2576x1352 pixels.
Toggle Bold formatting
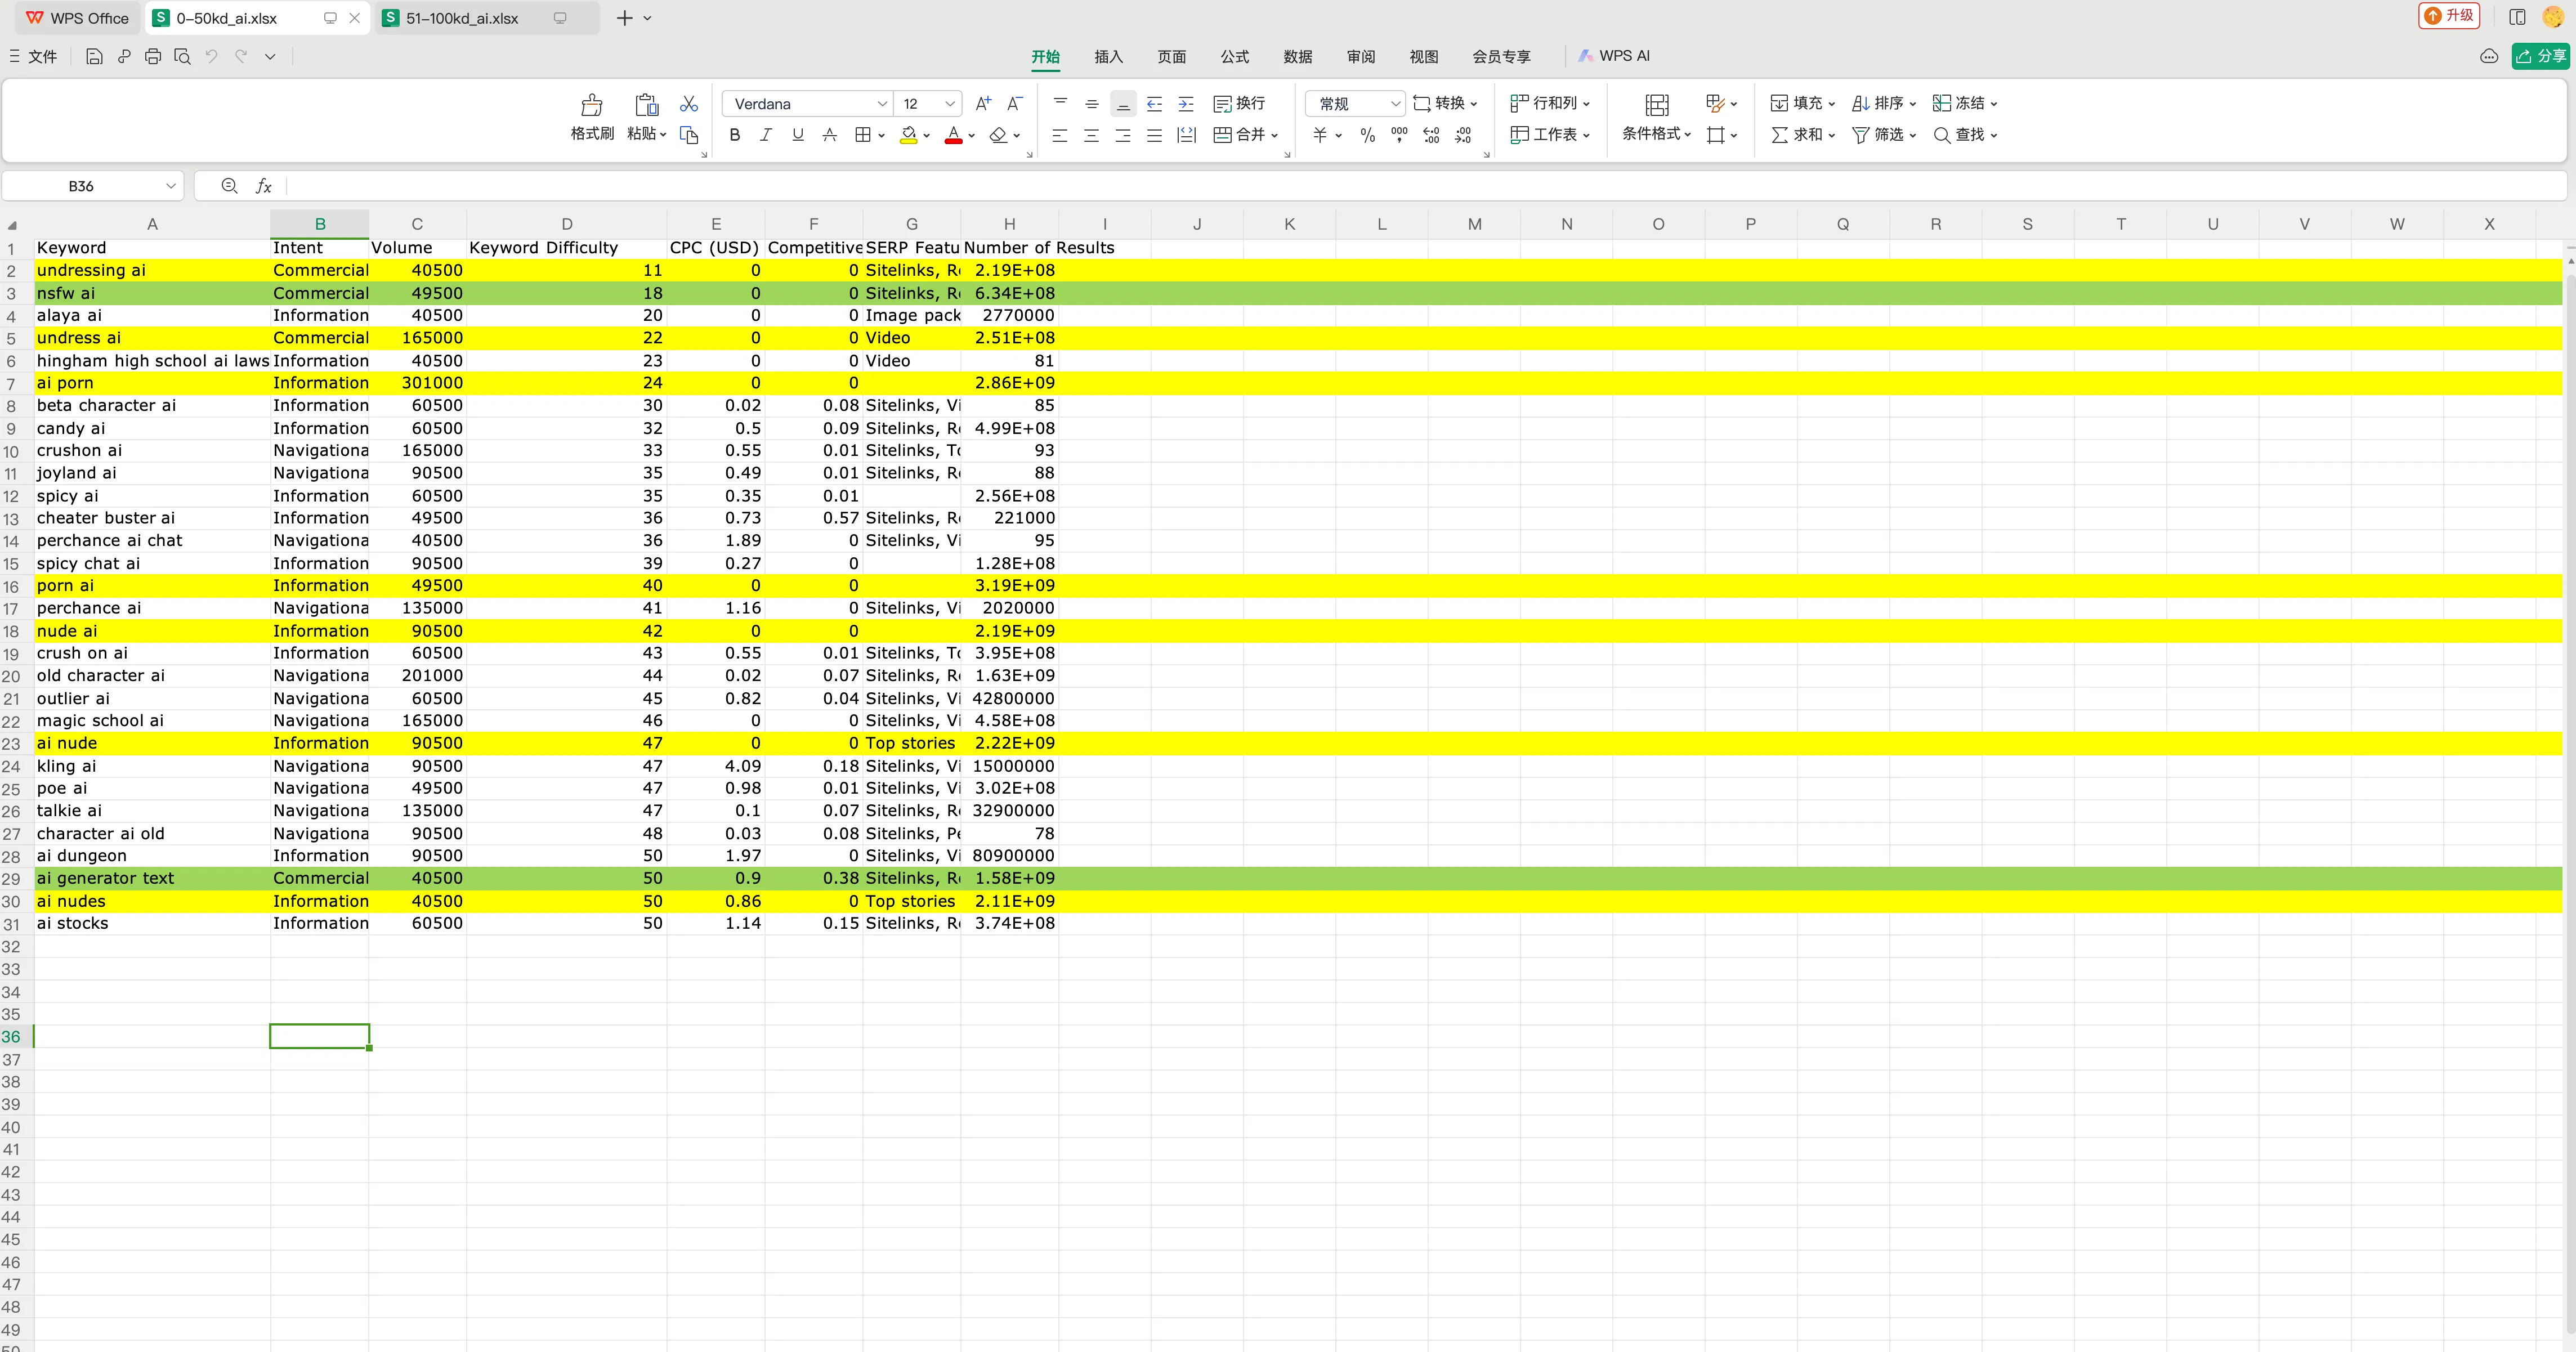735,135
